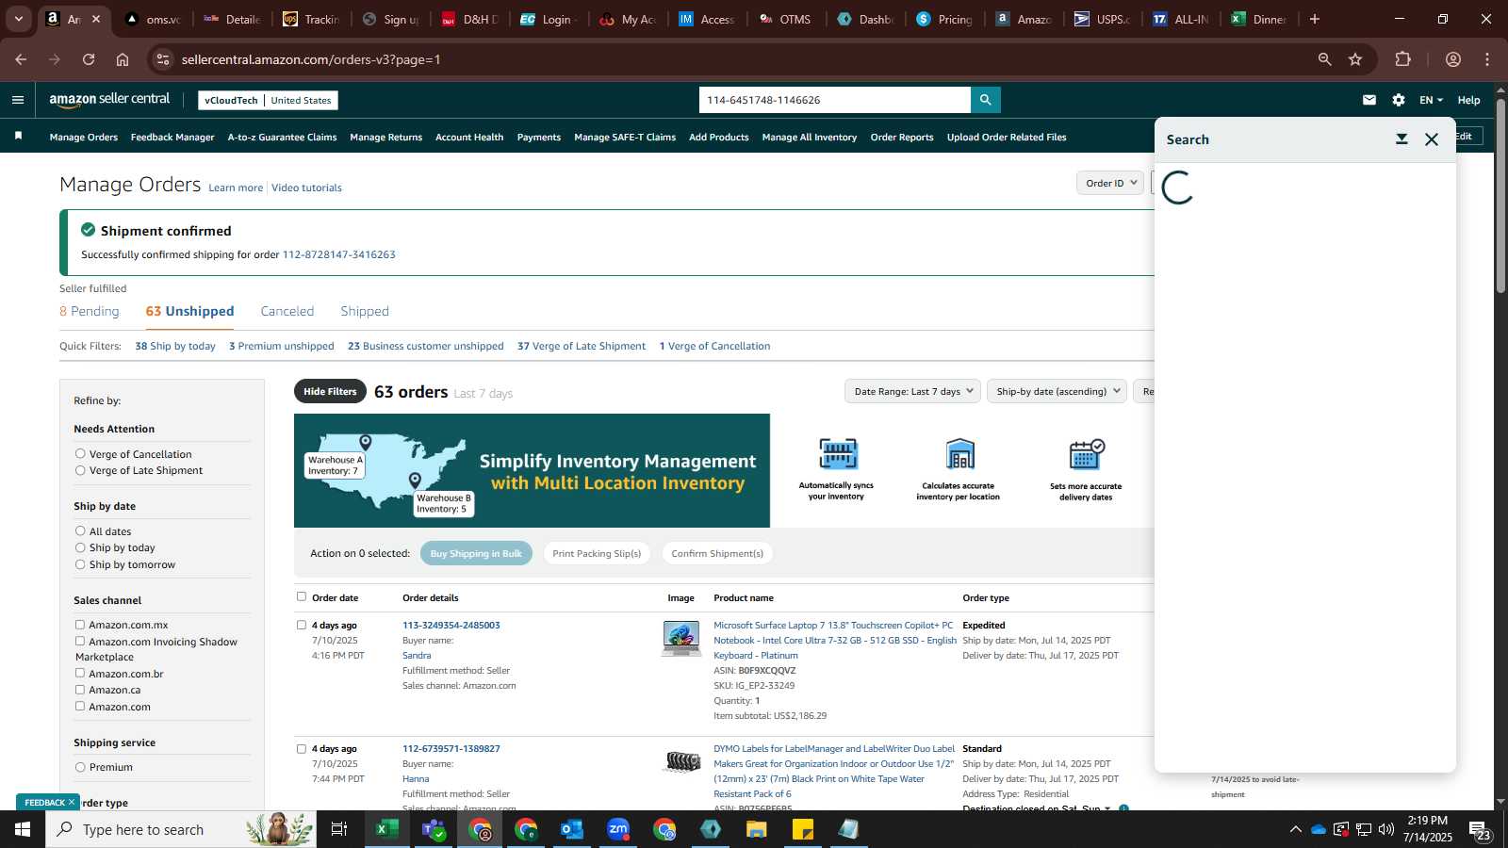
Task: Go to browser home page button
Action: pyautogui.click(x=123, y=59)
